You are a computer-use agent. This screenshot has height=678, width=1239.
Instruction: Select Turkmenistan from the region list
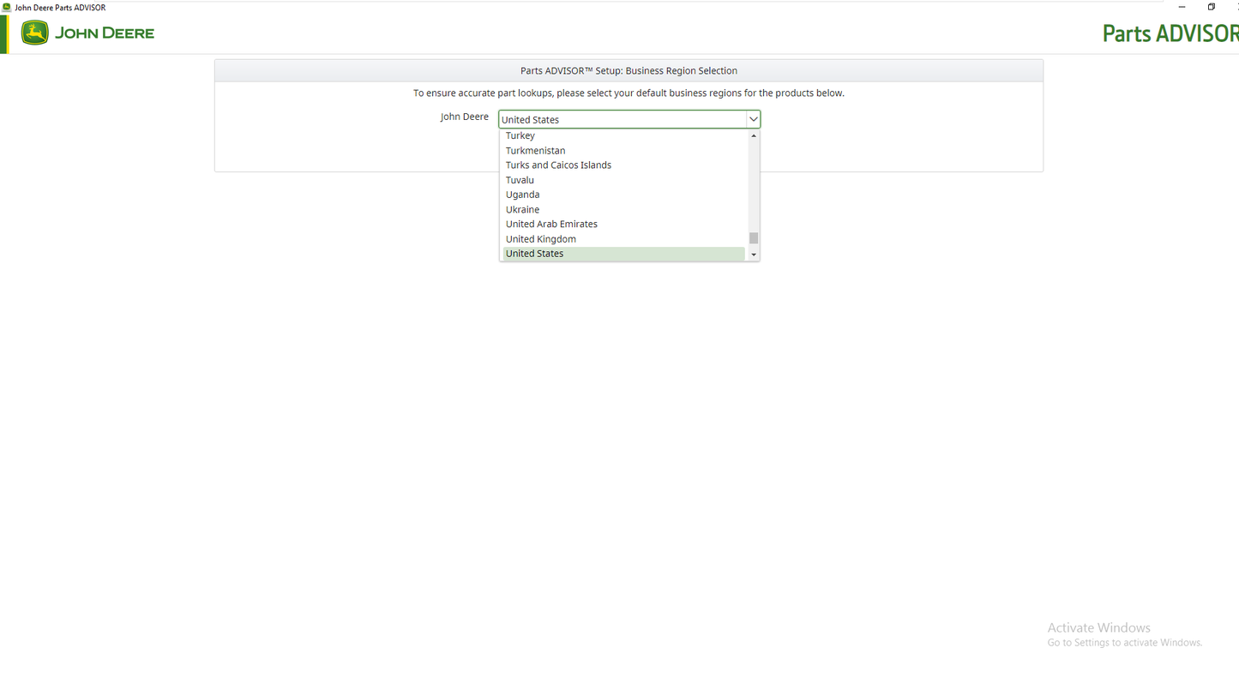click(623, 150)
